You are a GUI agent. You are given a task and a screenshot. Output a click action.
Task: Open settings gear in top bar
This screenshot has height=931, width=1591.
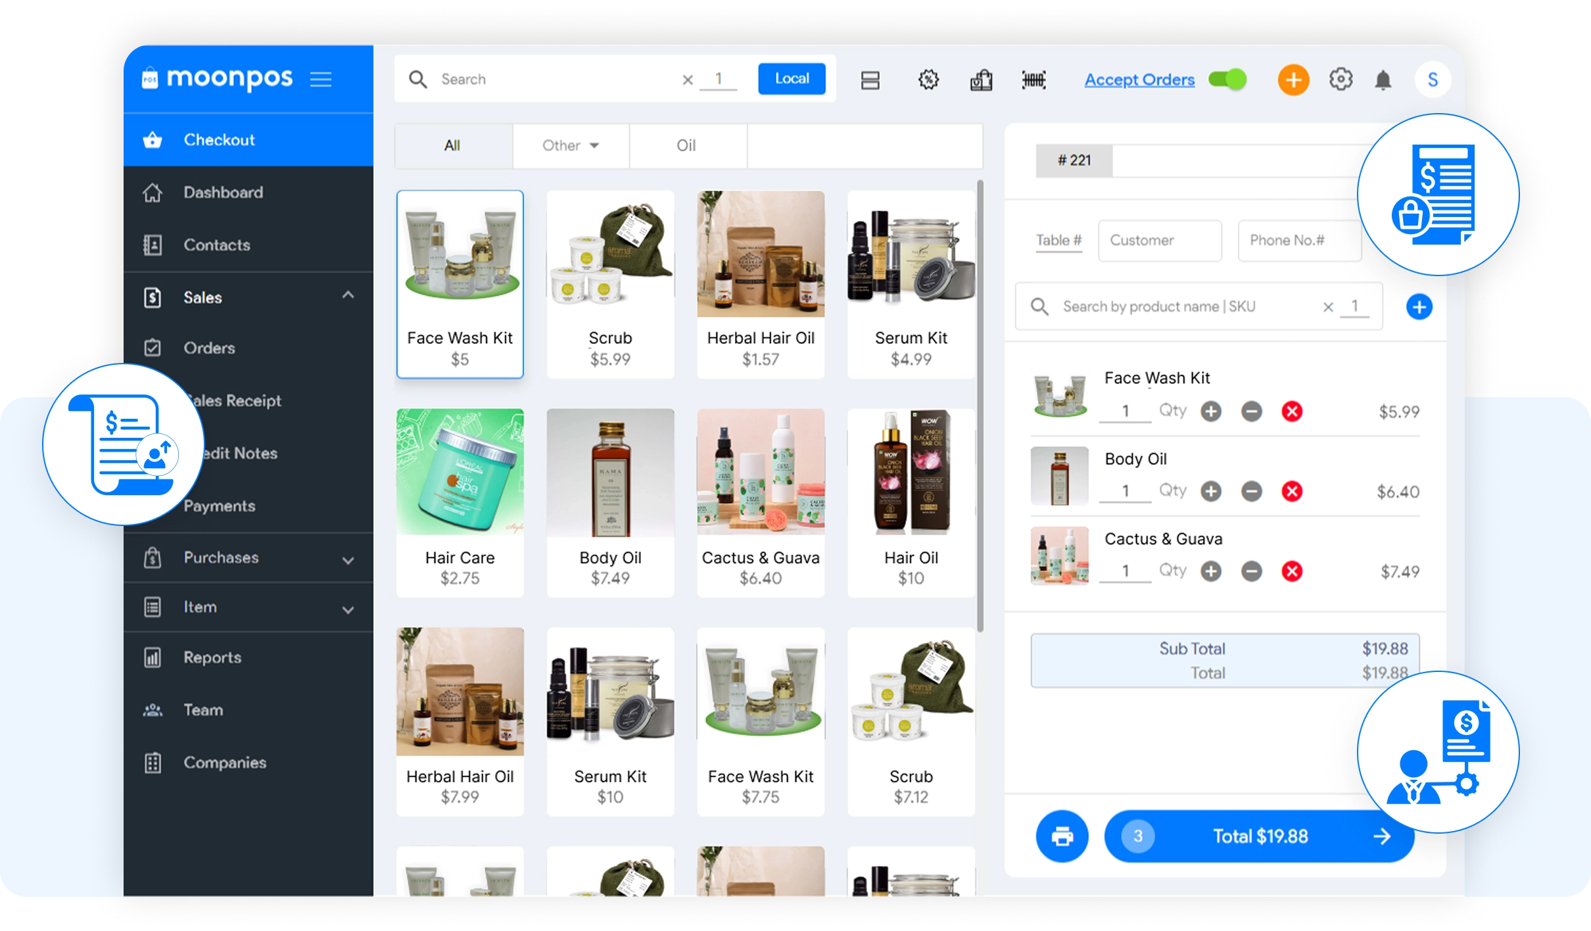tap(1341, 80)
